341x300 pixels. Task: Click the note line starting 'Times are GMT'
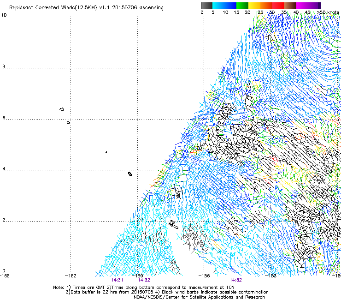[x=144, y=288]
